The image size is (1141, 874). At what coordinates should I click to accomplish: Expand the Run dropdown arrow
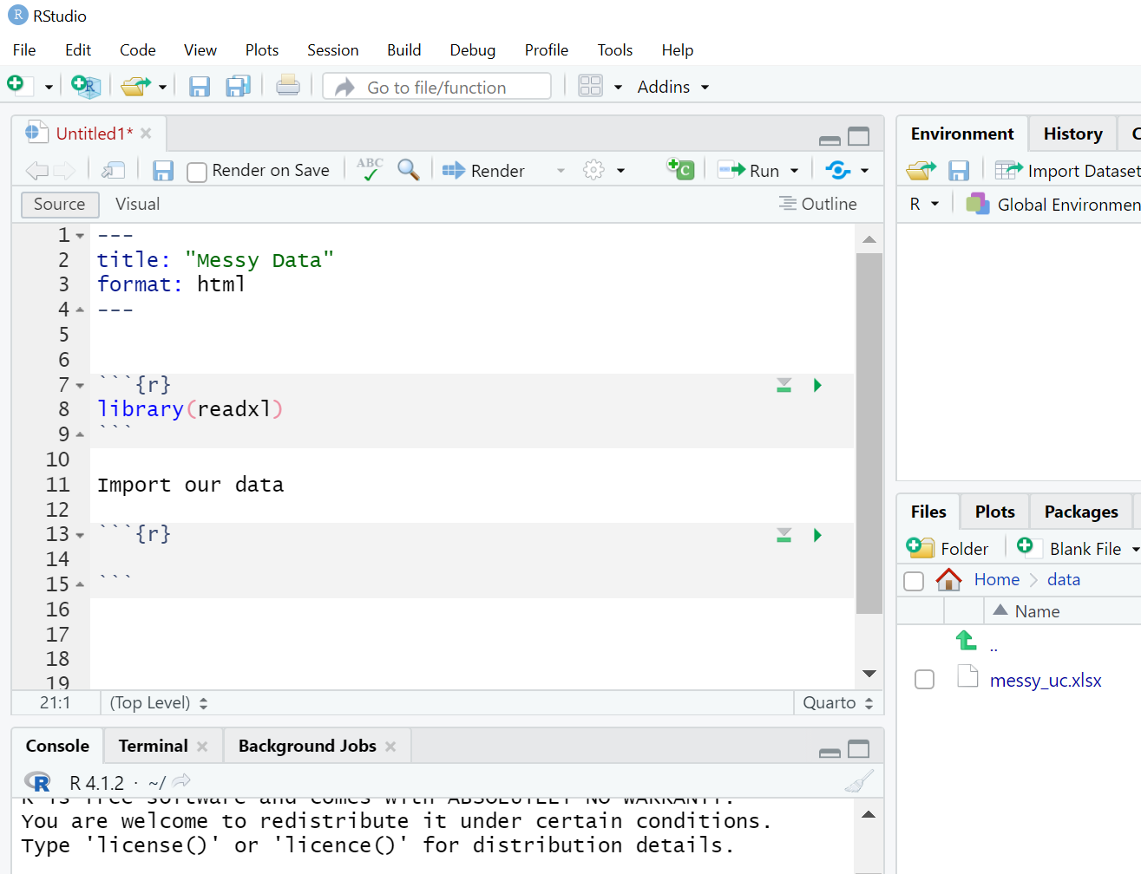pos(794,171)
